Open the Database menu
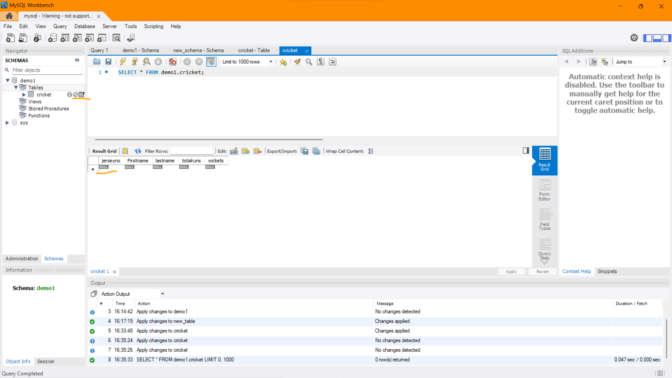 tap(84, 26)
